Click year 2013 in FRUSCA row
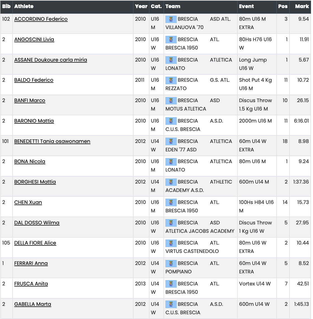Viewport: 313px width, 319px height. pyautogui.click(x=140, y=283)
